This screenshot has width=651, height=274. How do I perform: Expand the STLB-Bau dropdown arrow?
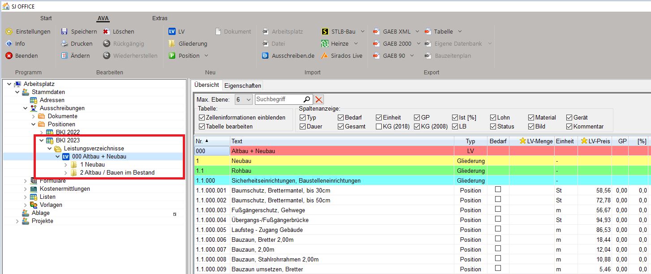[362, 31]
